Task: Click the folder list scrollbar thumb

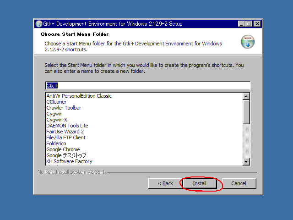Action: click(x=246, y=112)
